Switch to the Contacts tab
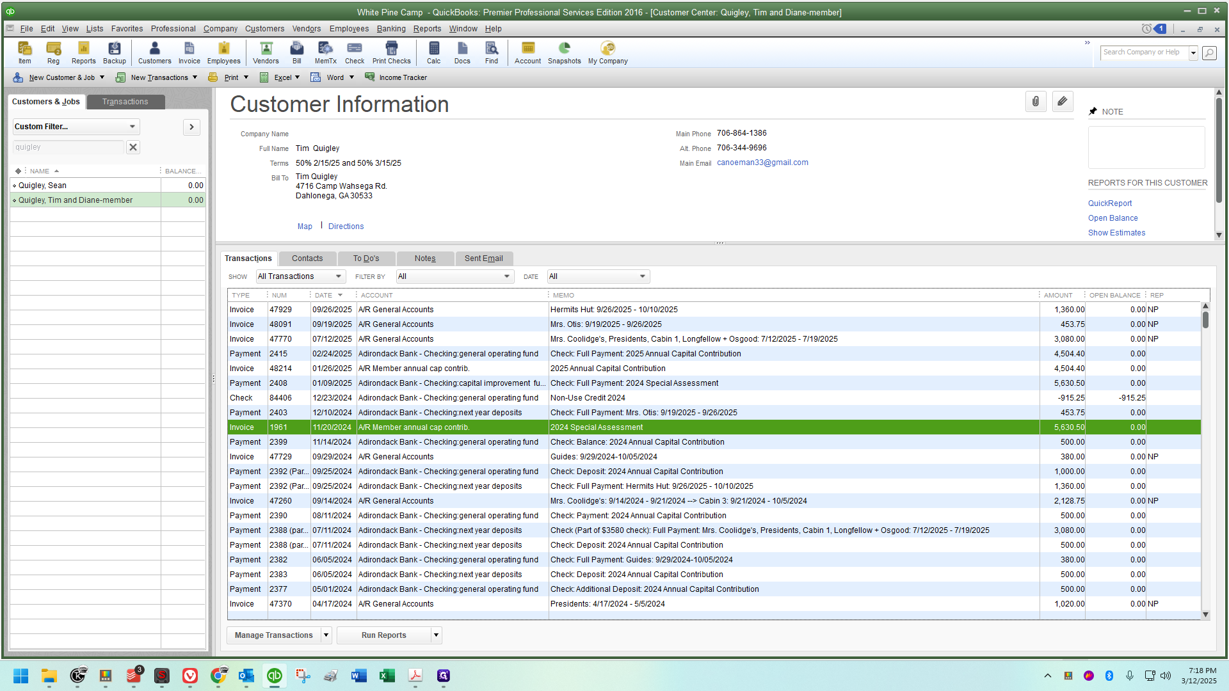 307,258
